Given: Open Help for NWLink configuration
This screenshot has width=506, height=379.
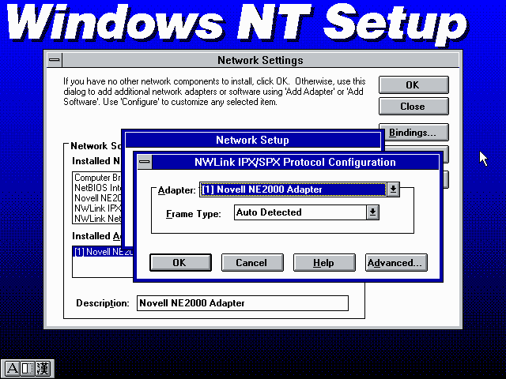Looking at the screenshot, I should 324,263.
